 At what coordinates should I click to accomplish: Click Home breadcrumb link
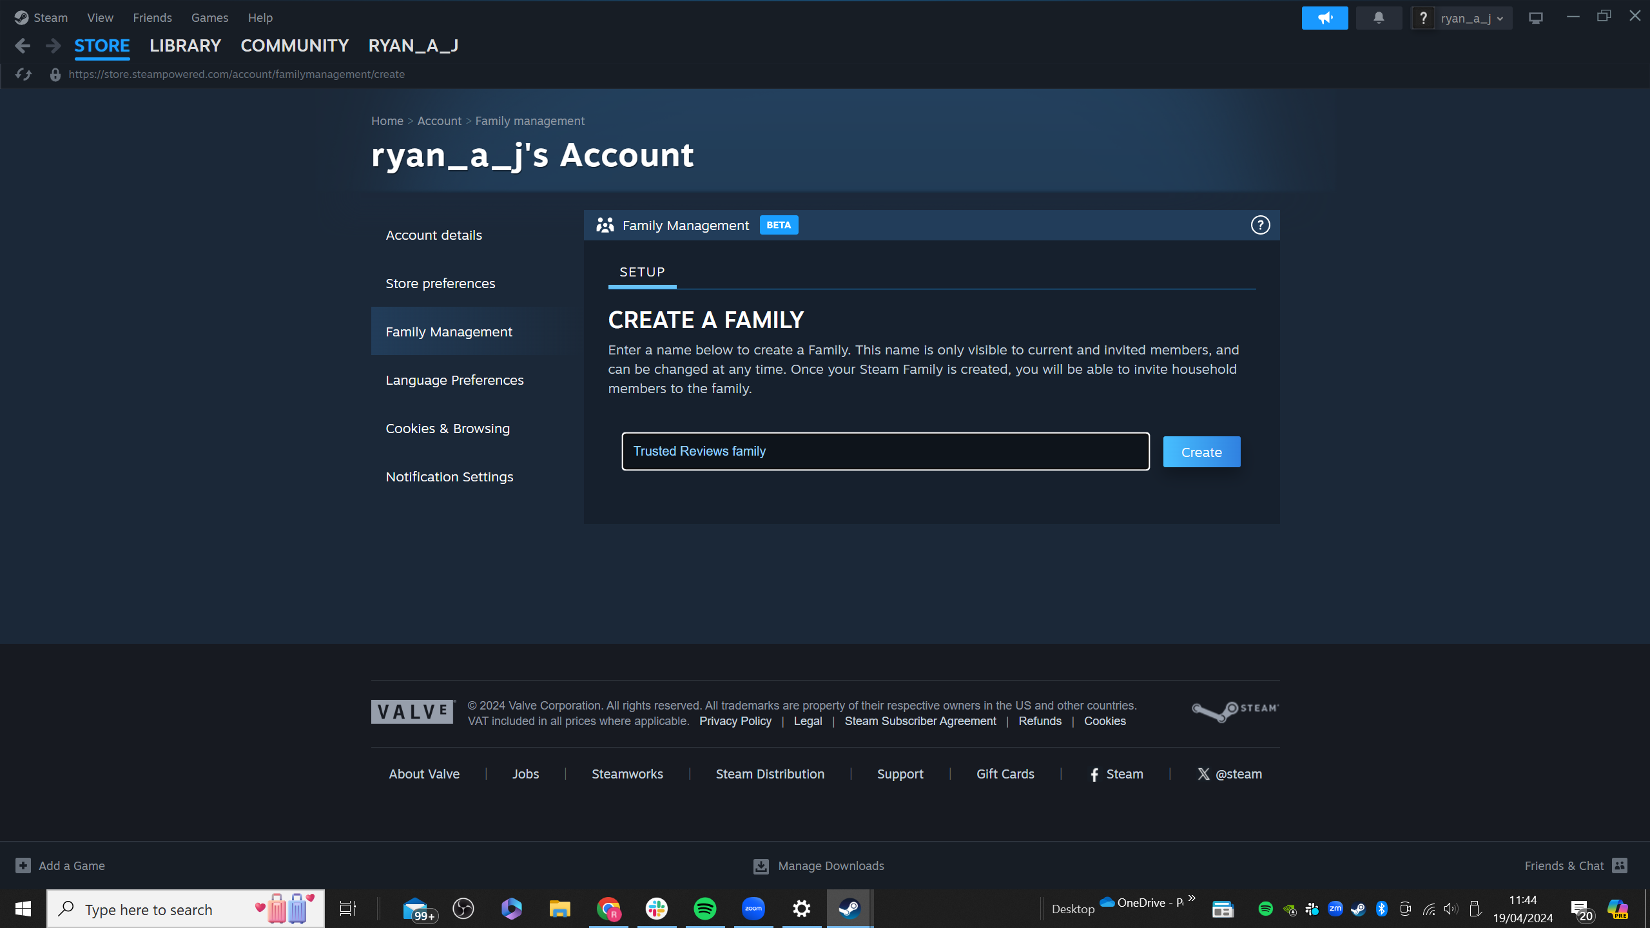point(387,121)
